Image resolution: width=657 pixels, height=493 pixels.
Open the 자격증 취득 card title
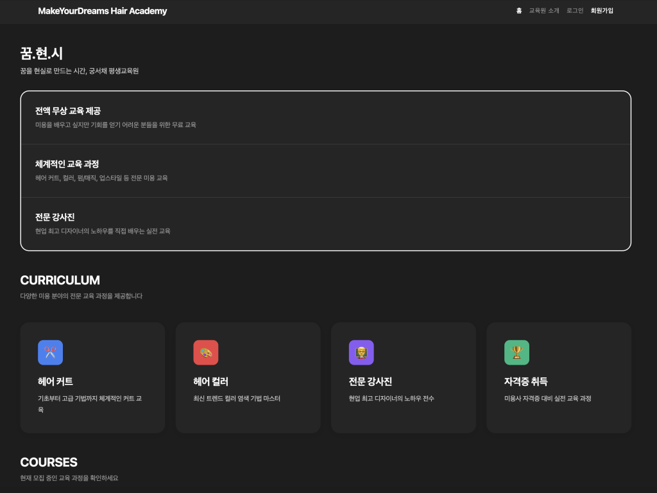[x=526, y=382]
